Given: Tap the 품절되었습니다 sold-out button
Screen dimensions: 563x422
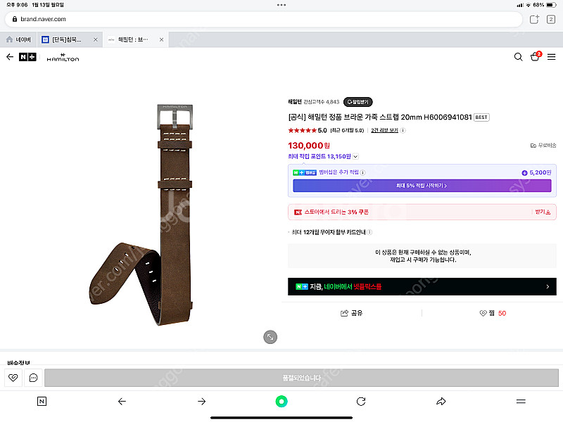Looking at the screenshot, I should tap(301, 378).
